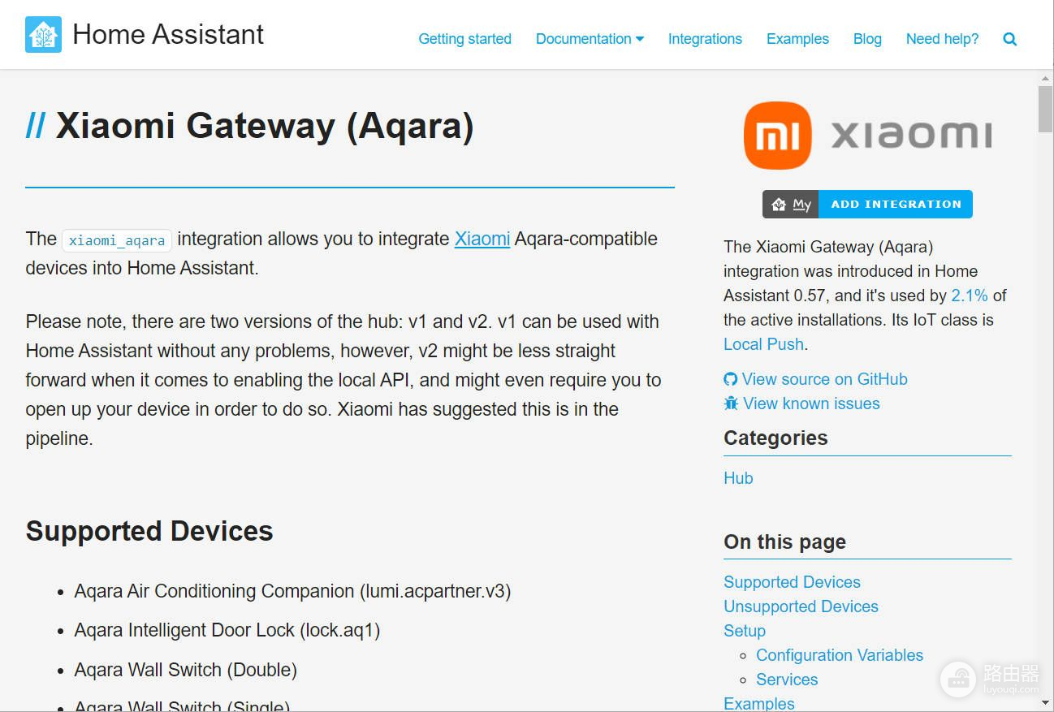Image resolution: width=1054 pixels, height=712 pixels.
Task: Expand the Documentation dropdown menu
Action: 590,39
